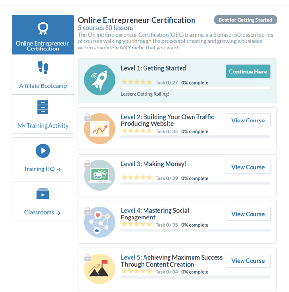Select the Level 3 laptop money icon
Image resolution: width=289 pixels, height=292 pixels.
point(99,175)
